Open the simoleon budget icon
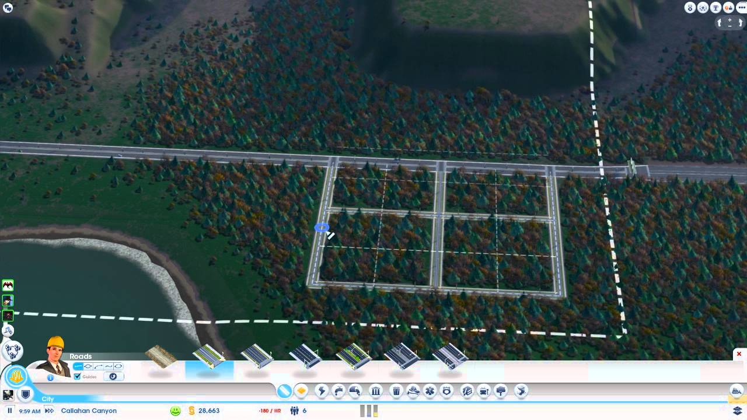747x420 pixels. (x=191, y=411)
